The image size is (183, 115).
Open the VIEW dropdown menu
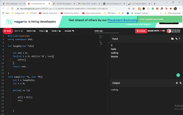pyautogui.click(x=56, y=31)
